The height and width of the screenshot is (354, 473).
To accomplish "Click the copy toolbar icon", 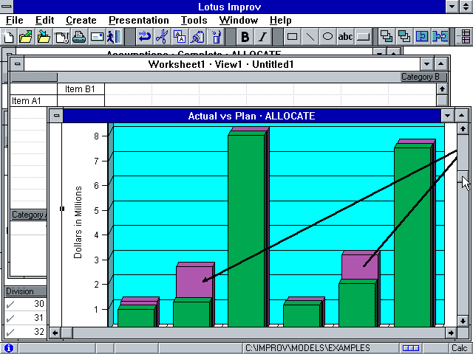I will (x=180, y=37).
